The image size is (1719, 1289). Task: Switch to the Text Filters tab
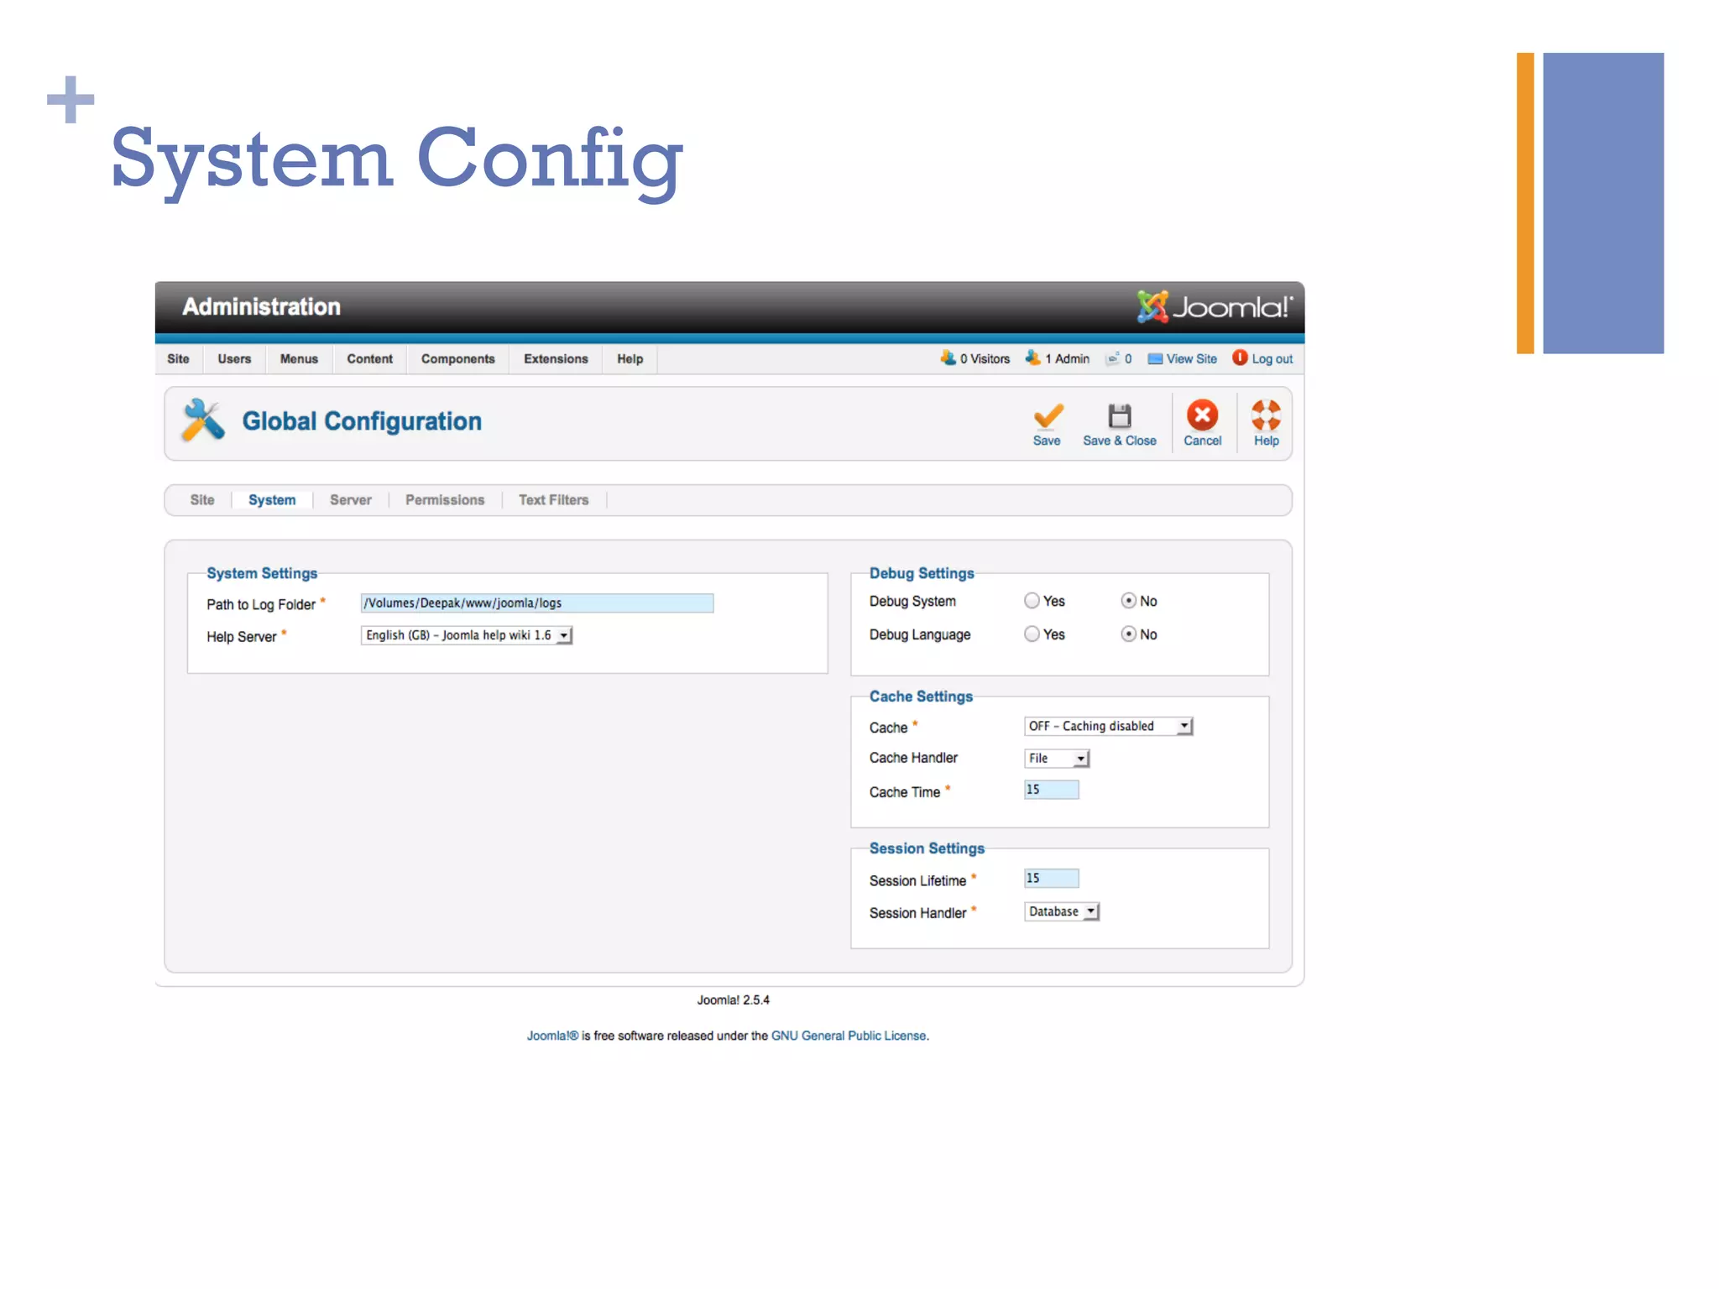tap(553, 500)
